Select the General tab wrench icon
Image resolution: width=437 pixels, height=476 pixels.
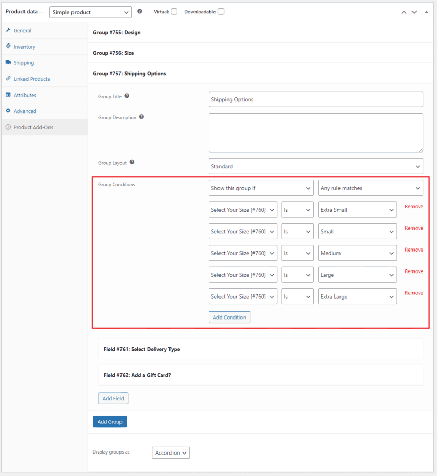[x=8, y=30]
